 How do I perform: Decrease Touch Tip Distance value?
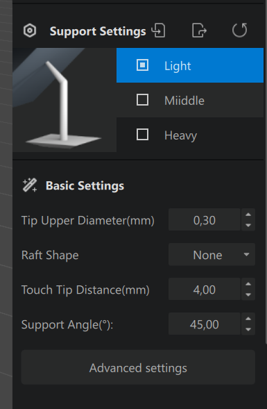[x=248, y=294]
